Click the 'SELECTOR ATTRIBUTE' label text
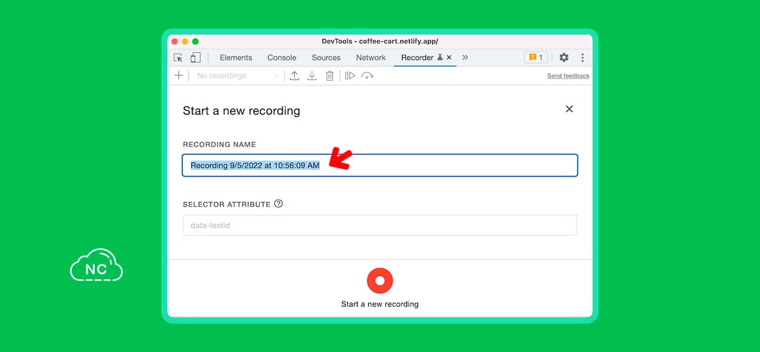The image size is (760, 352). [x=227, y=205]
